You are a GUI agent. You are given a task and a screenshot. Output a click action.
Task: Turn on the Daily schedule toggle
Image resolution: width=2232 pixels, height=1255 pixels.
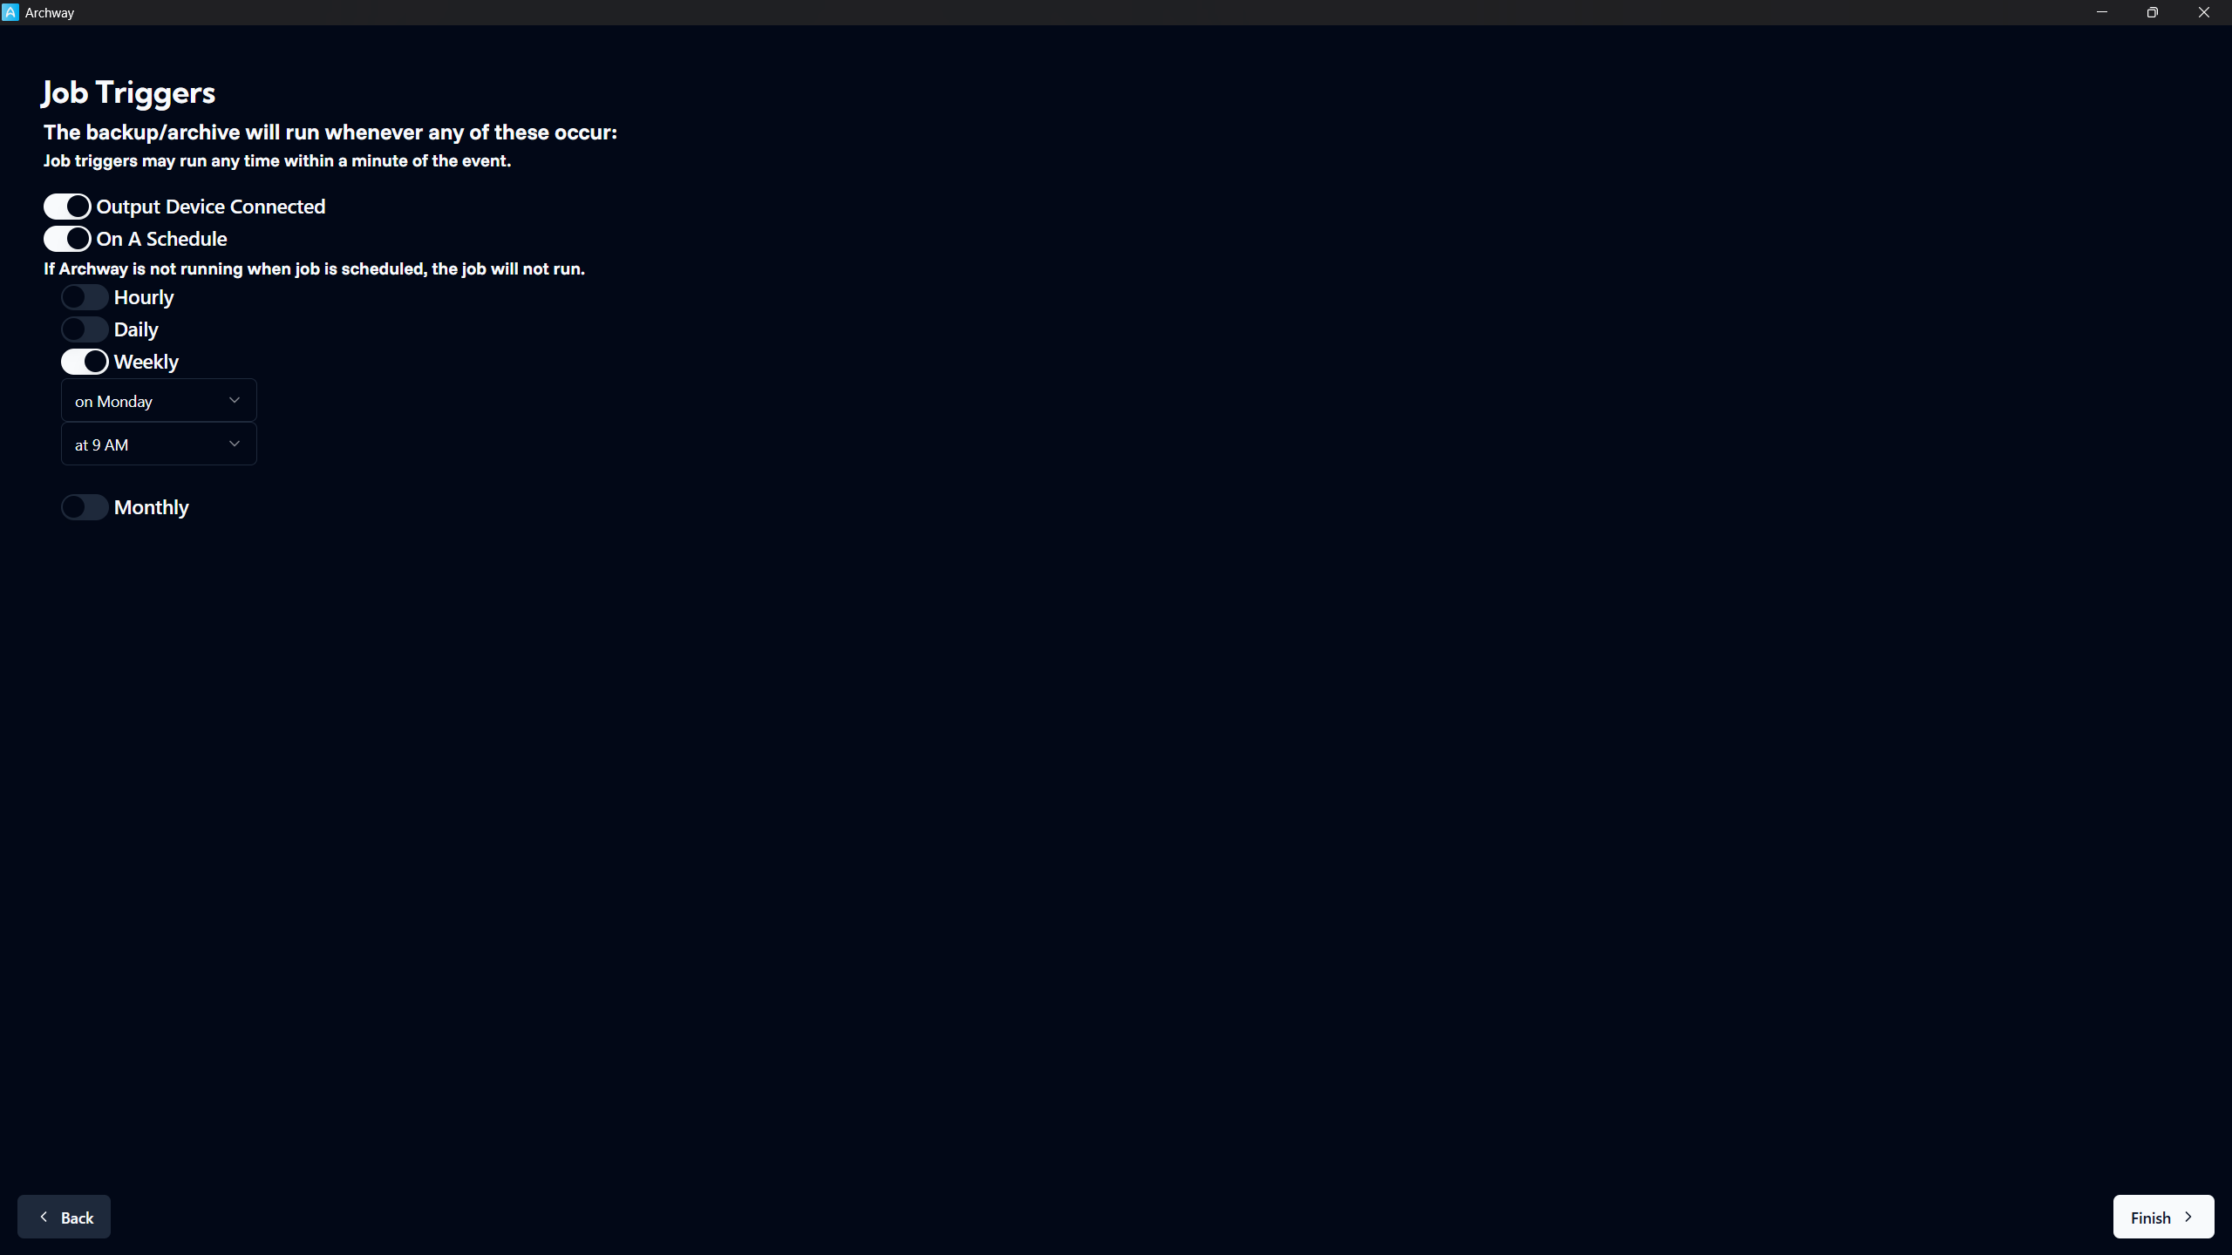tap(85, 329)
